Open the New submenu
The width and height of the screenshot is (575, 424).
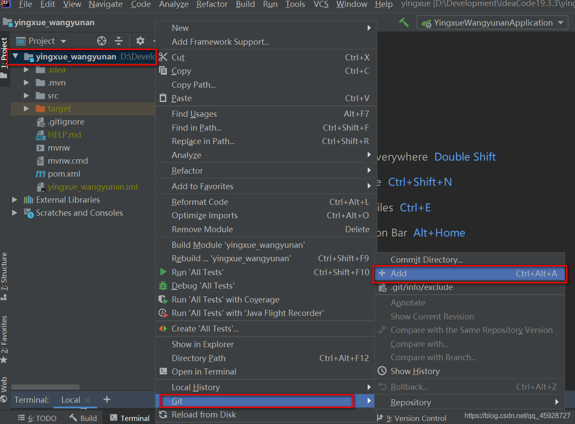point(266,28)
